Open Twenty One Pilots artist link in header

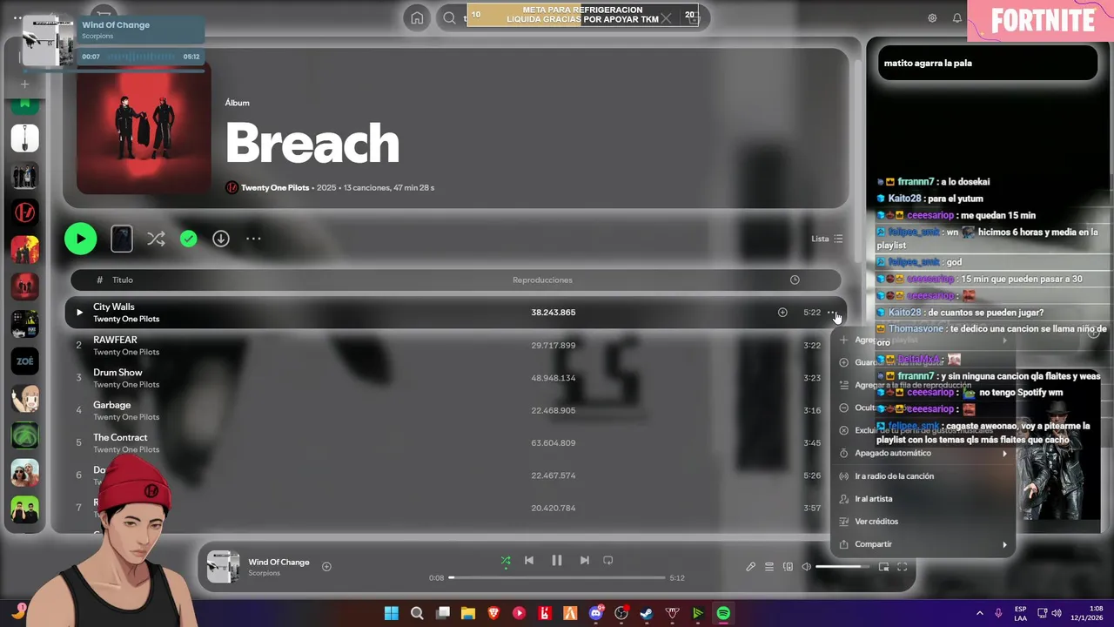[275, 188]
